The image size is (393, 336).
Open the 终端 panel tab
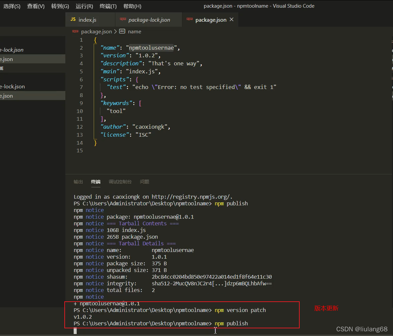pos(95,182)
